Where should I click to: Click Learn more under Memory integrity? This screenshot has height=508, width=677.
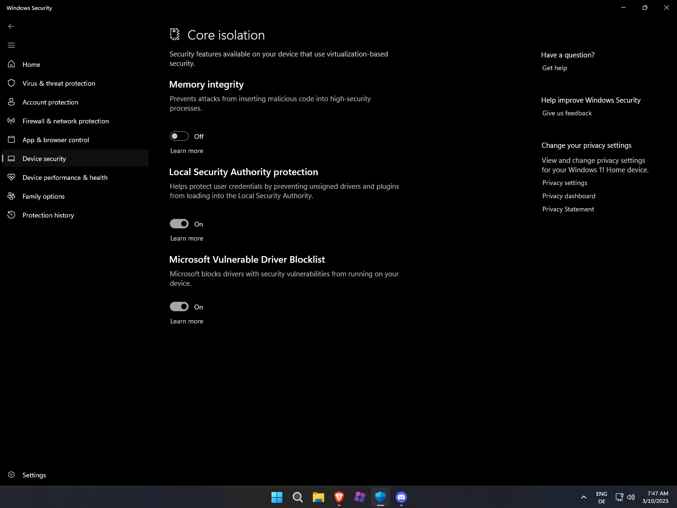pos(187,151)
